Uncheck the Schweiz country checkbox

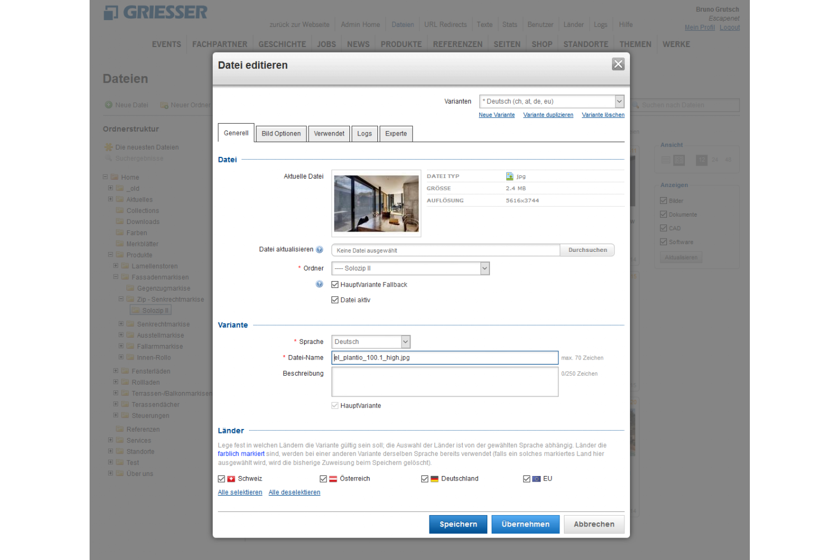[222, 479]
